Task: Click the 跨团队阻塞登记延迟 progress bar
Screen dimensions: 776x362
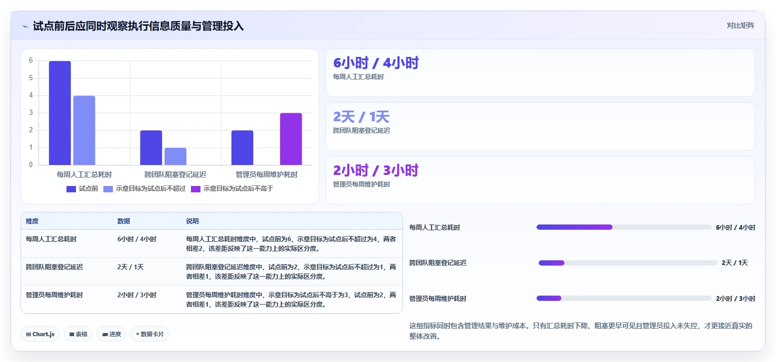Action: pyautogui.click(x=628, y=263)
